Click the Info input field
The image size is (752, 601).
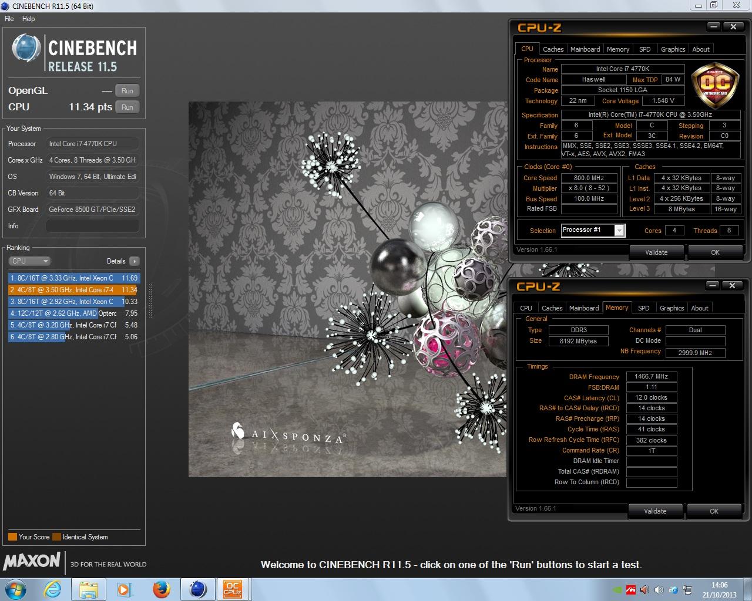[x=93, y=226]
